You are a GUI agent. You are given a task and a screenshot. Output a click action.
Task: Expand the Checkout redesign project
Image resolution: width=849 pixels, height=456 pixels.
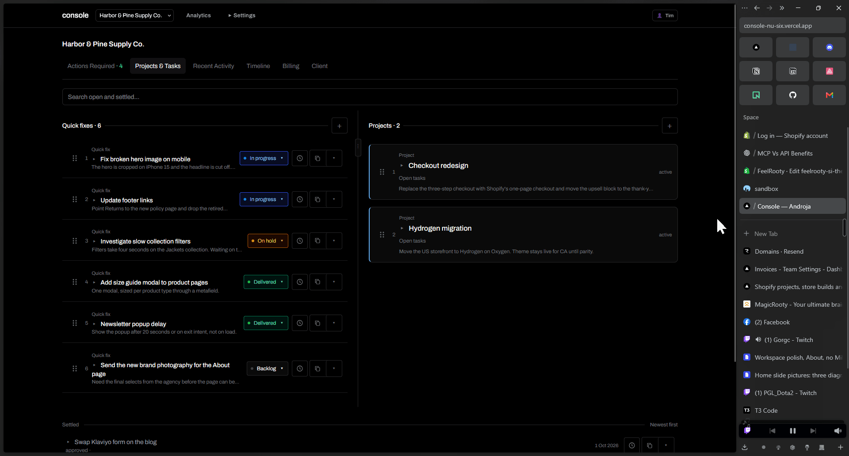point(402,166)
